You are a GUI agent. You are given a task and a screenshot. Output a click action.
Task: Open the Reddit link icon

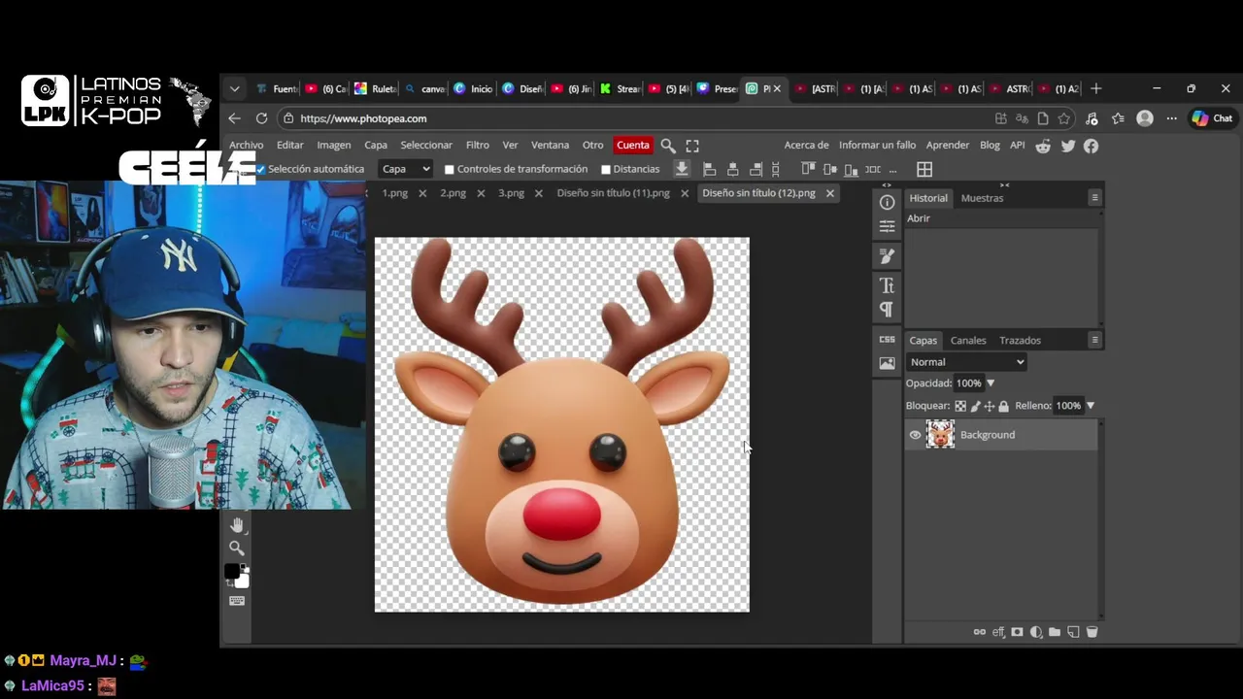(x=1043, y=146)
